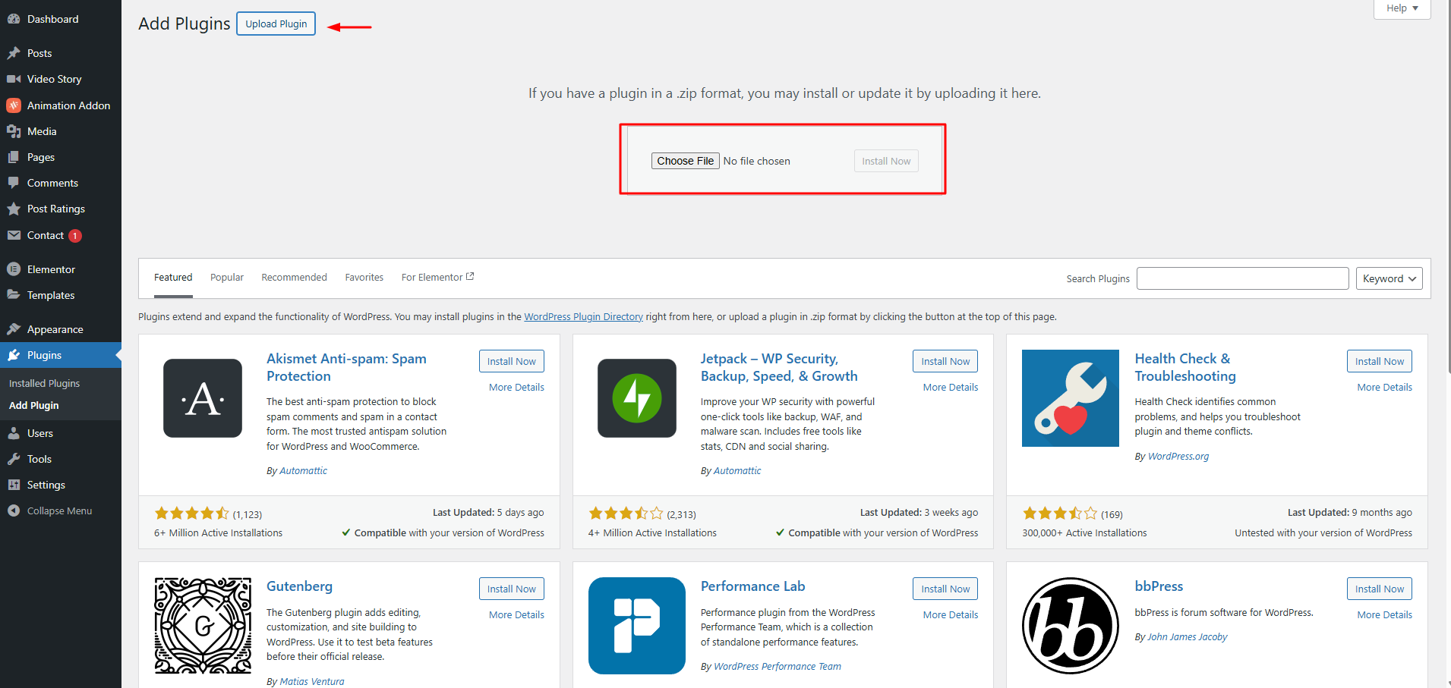
Task: Switch to the Favorites tab
Action: point(364,278)
